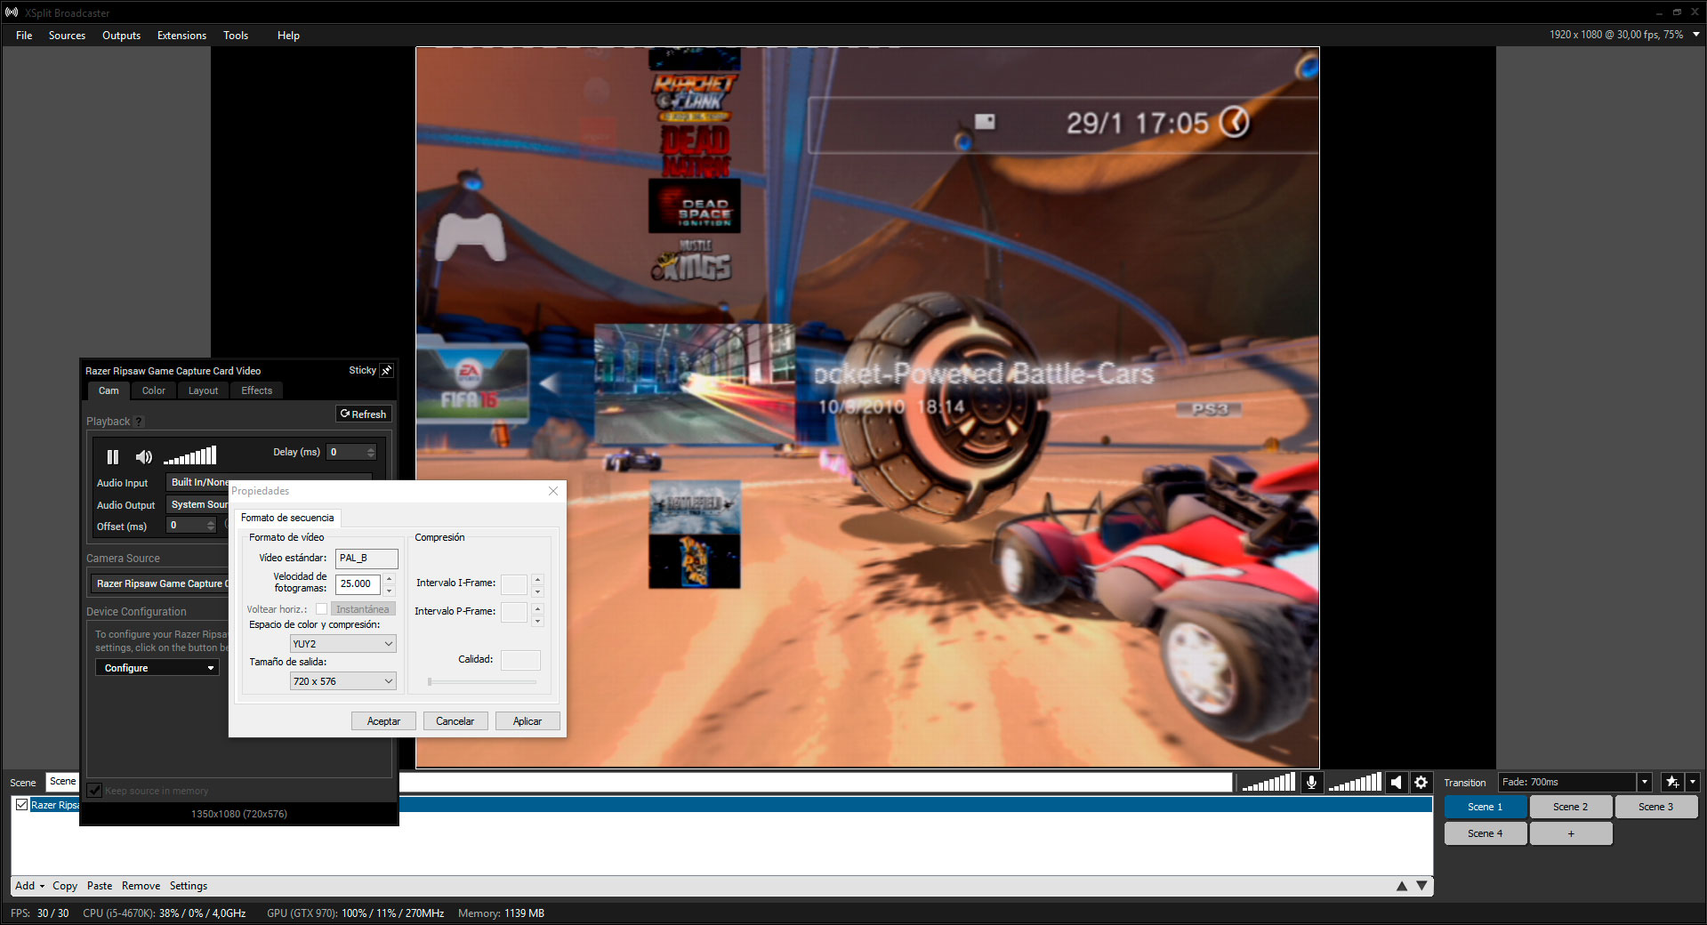Open the Help menu
Image resolution: width=1707 pixels, height=925 pixels.
[288, 36]
